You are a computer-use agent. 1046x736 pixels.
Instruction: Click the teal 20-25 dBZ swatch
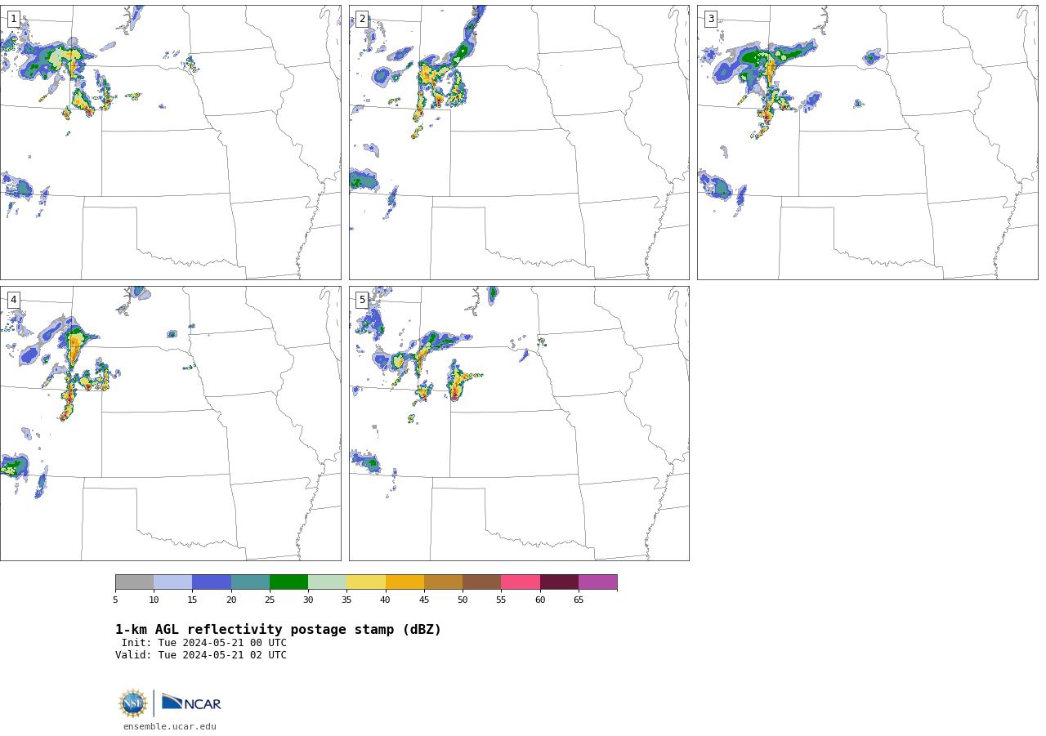click(x=250, y=582)
